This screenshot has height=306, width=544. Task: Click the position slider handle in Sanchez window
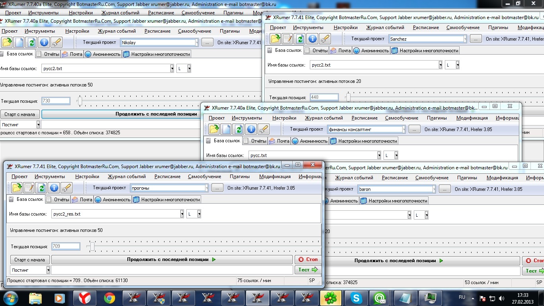[348, 97]
